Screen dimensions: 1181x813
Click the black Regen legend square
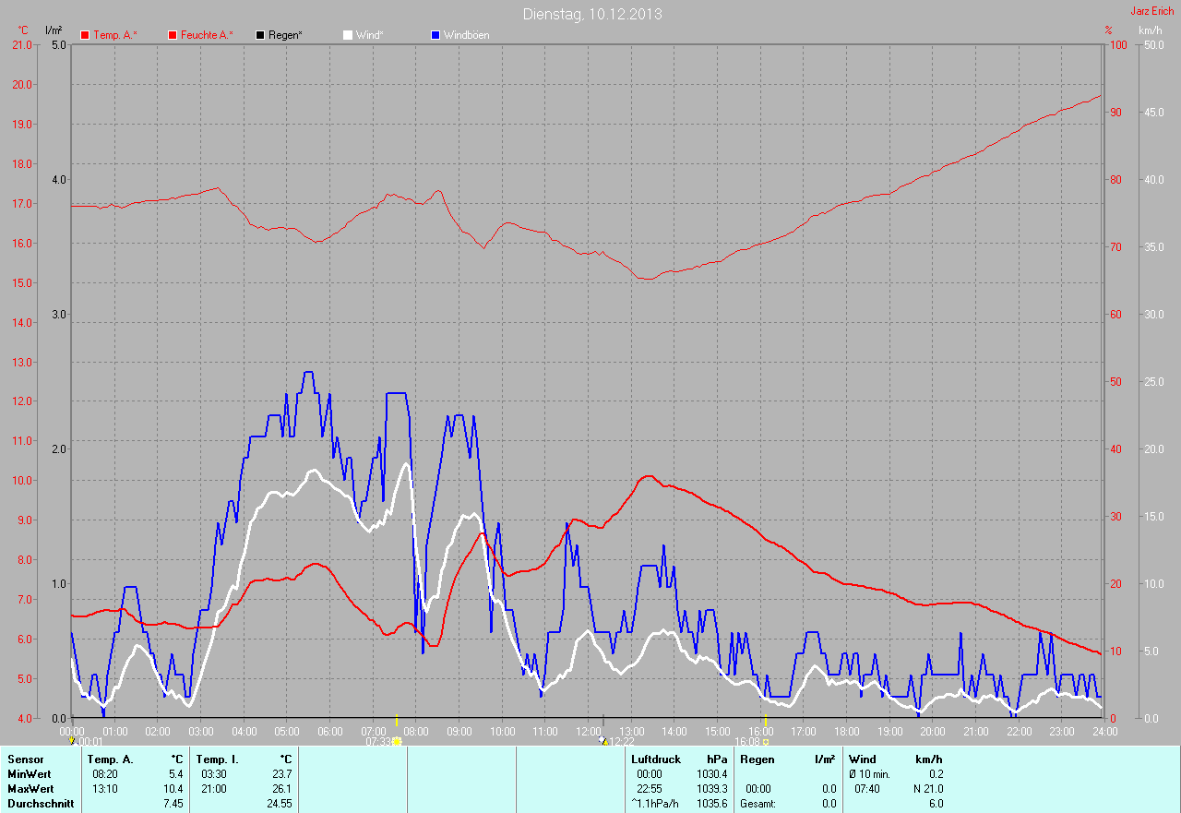click(x=260, y=35)
